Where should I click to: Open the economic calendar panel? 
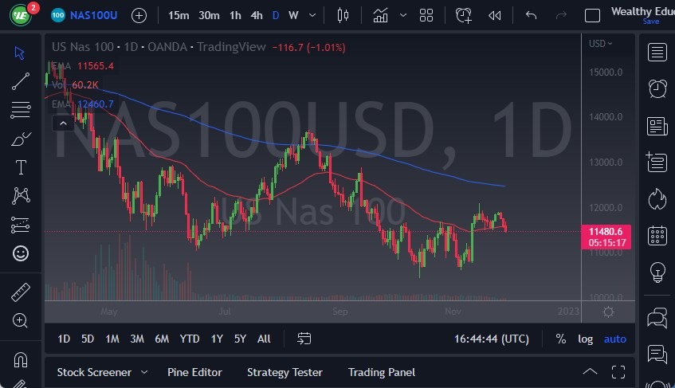[x=657, y=235]
